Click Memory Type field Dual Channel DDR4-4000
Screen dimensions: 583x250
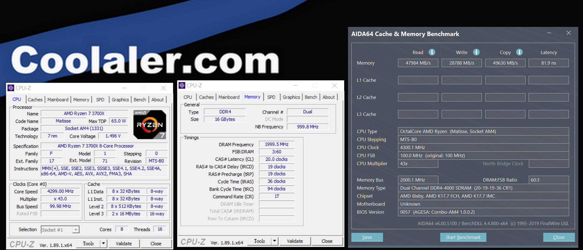pos(483,188)
